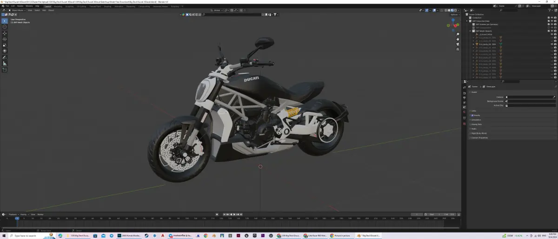Open the File menu
This screenshot has width=558, height=239.
pos(7,6)
